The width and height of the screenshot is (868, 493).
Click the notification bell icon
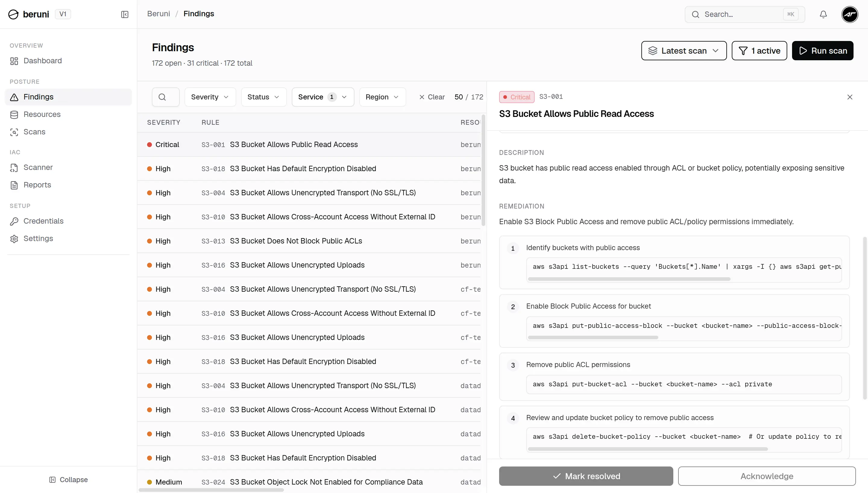[x=823, y=14]
